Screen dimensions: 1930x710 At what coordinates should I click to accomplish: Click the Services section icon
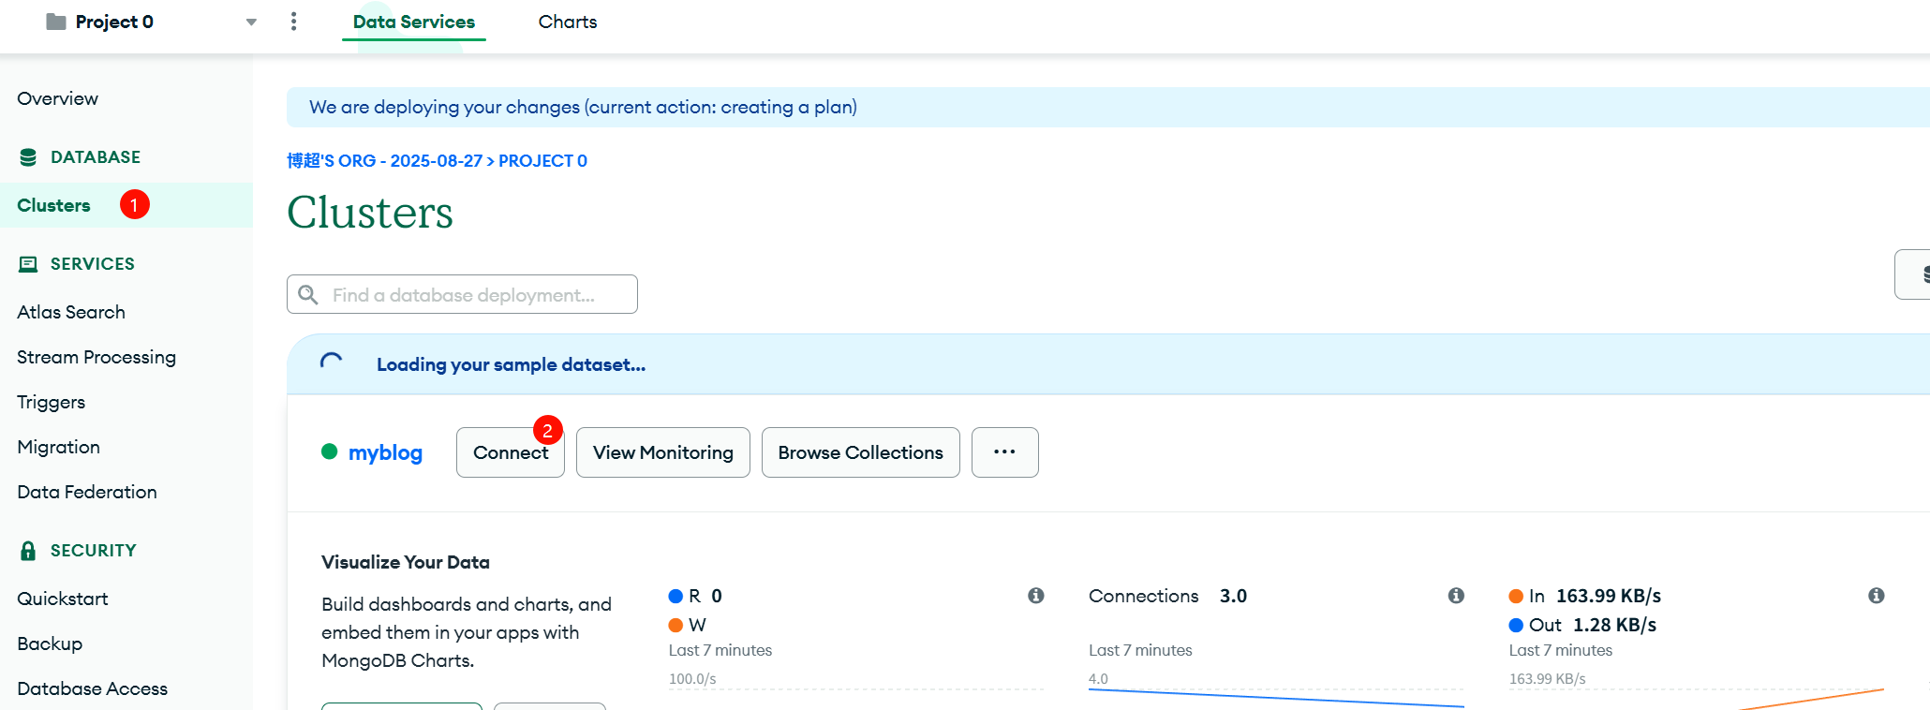(28, 264)
